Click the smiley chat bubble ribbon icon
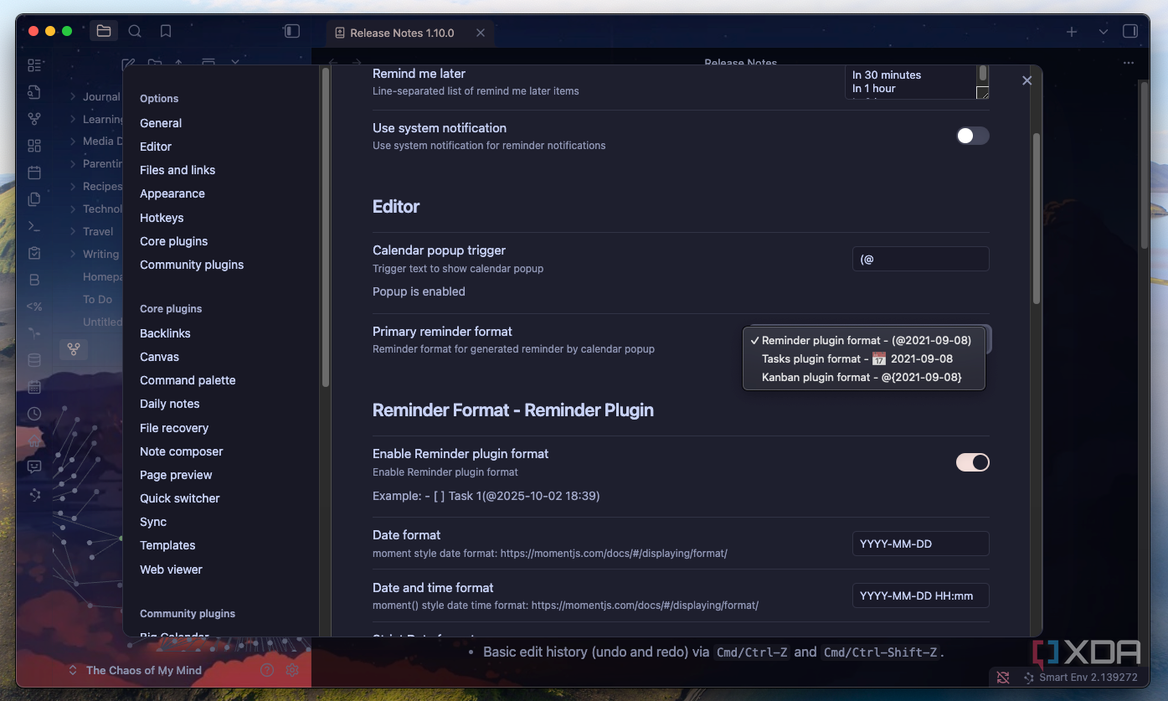 click(34, 467)
